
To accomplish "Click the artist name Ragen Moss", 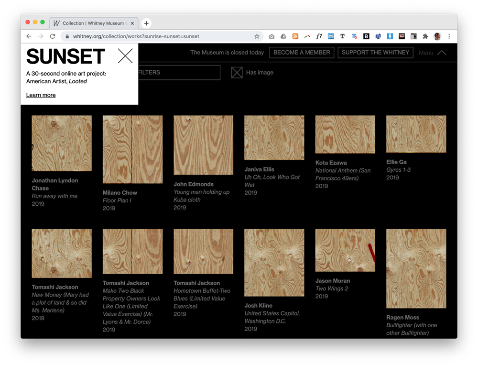I will point(402,318).
